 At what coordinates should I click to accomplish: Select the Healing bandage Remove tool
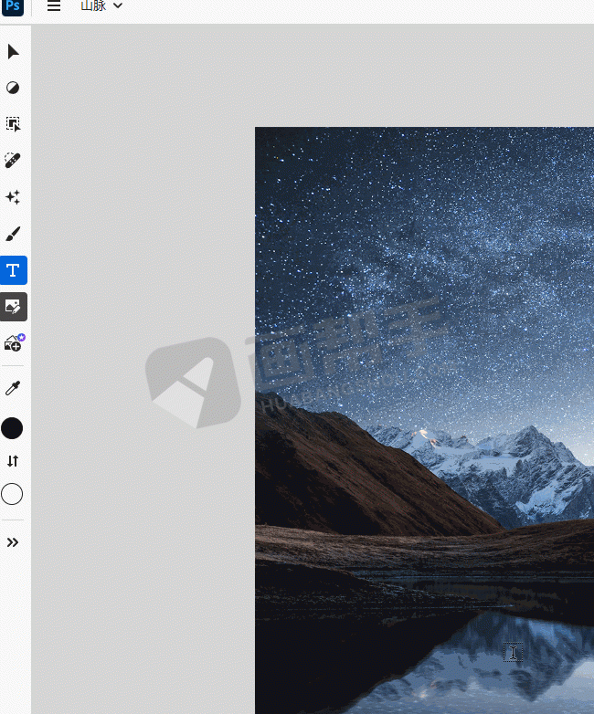click(13, 161)
